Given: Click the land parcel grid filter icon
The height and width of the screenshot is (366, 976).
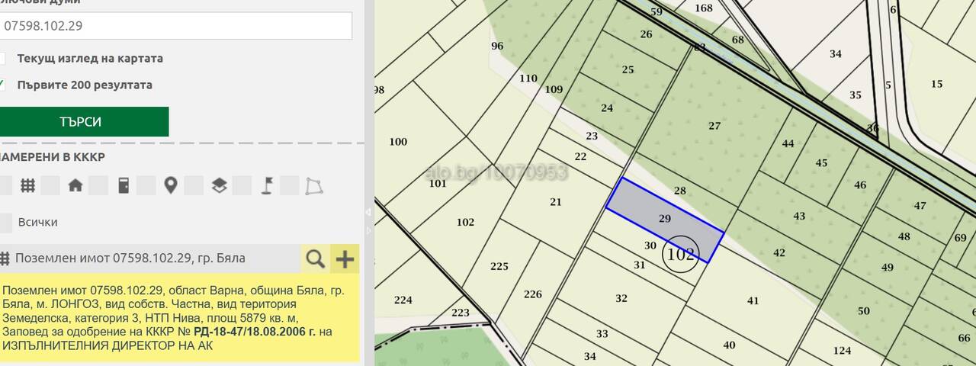Looking at the screenshot, I should (x=27, y=185).
